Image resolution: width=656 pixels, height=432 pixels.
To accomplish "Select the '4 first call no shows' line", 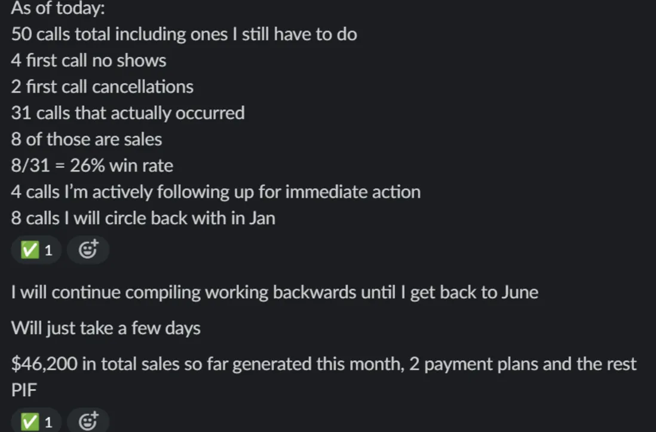I will pos(88,60).
